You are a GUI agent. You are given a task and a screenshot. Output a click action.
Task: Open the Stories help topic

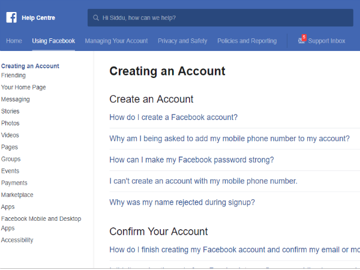10,111
